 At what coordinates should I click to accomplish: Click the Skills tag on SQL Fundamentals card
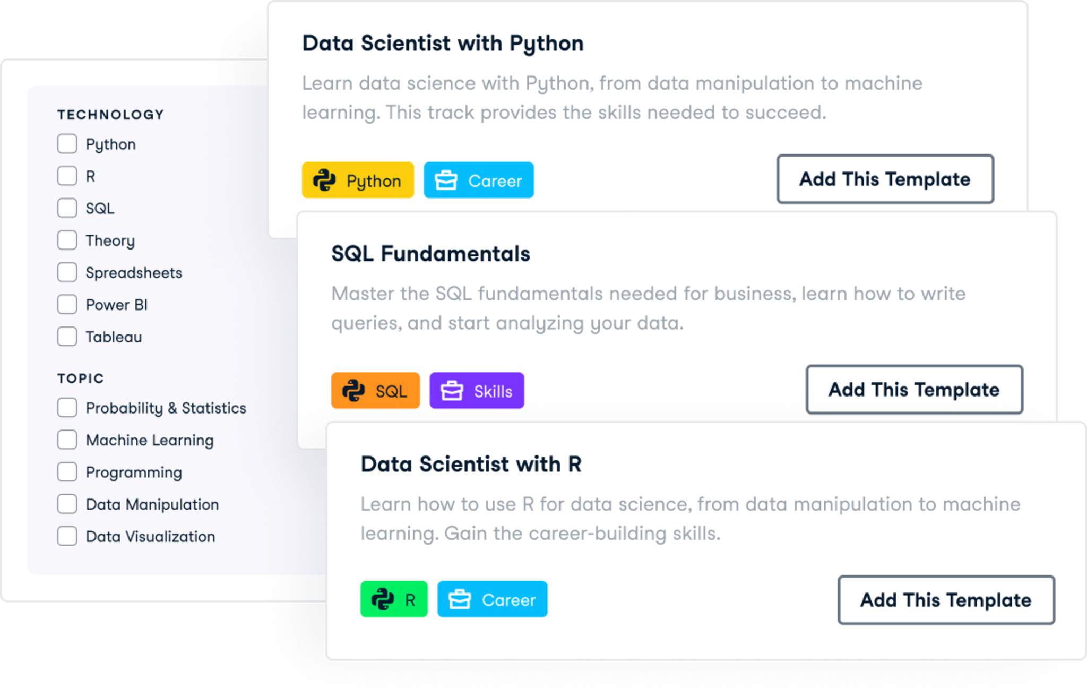[476, 390]
